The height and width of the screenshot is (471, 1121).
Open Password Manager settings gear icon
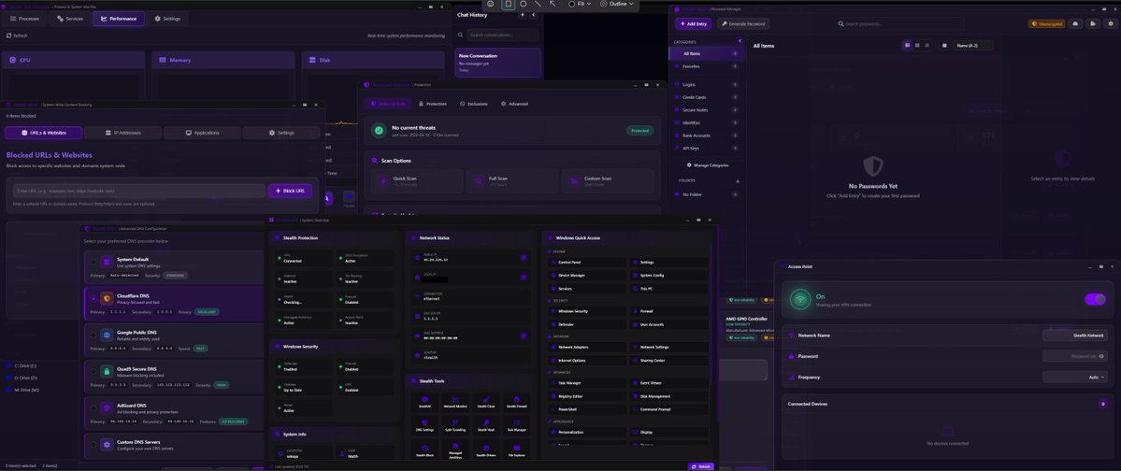point(1111,23)
